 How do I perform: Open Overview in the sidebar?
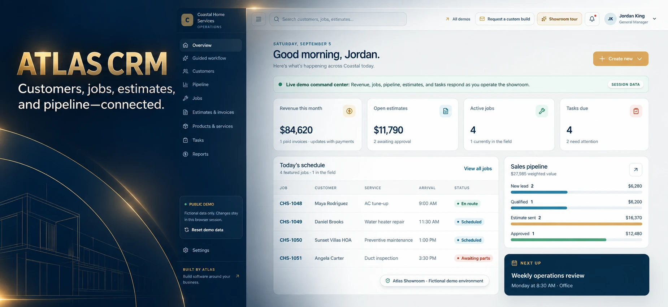(211, 46)
